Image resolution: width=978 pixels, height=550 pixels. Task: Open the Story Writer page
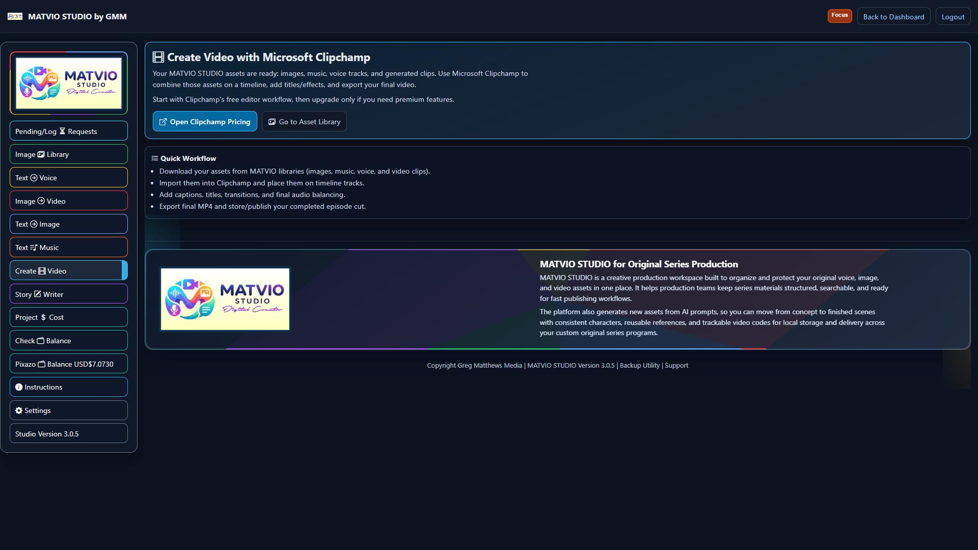pos(69,294)
